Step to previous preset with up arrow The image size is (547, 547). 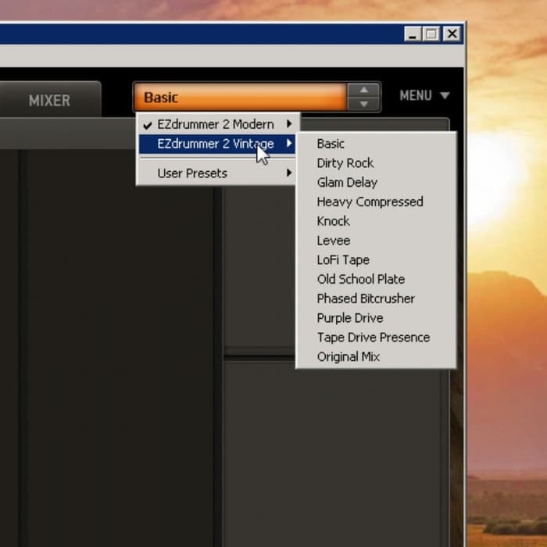[363, 91]
